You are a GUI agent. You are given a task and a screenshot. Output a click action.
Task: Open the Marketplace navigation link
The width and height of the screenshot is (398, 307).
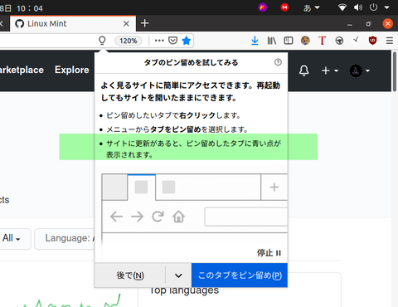coord(22,70)
